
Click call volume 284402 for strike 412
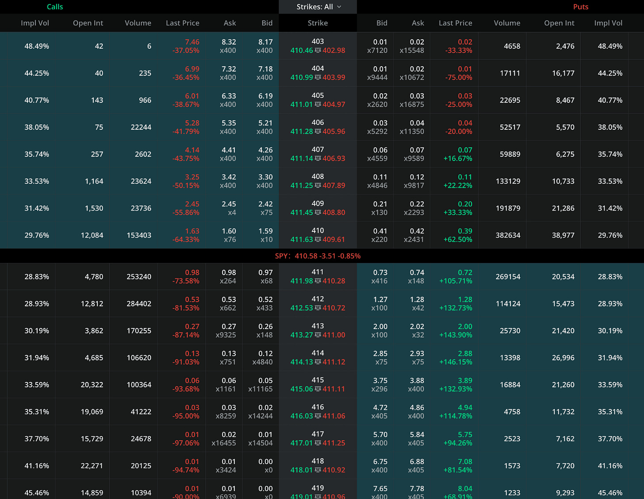(x=139, y=304)
